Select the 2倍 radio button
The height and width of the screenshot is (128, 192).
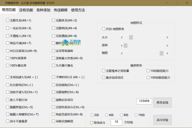pyautogui.click(x=92, y=115)
